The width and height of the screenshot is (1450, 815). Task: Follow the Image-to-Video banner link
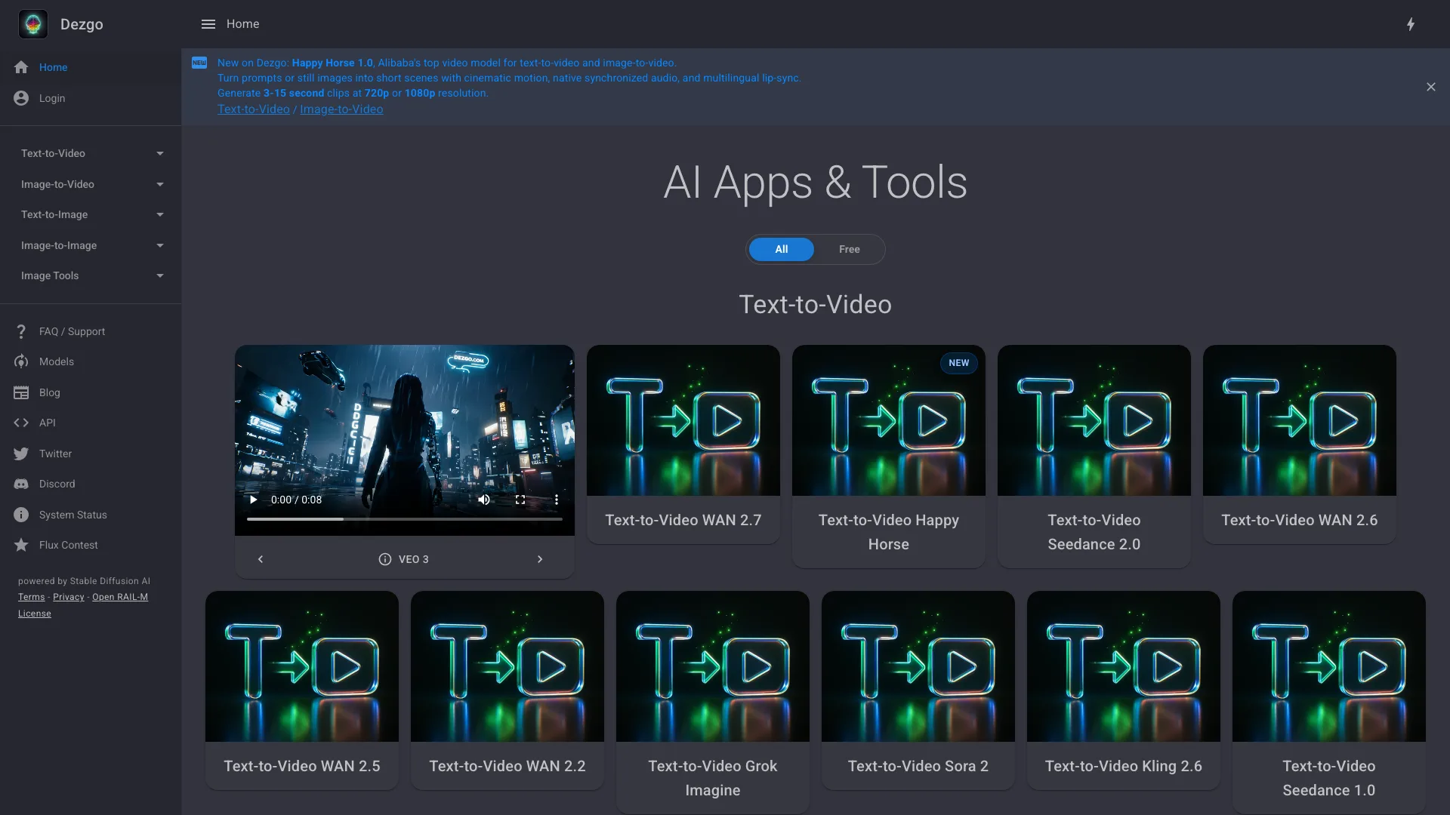[x=341, y=109]
